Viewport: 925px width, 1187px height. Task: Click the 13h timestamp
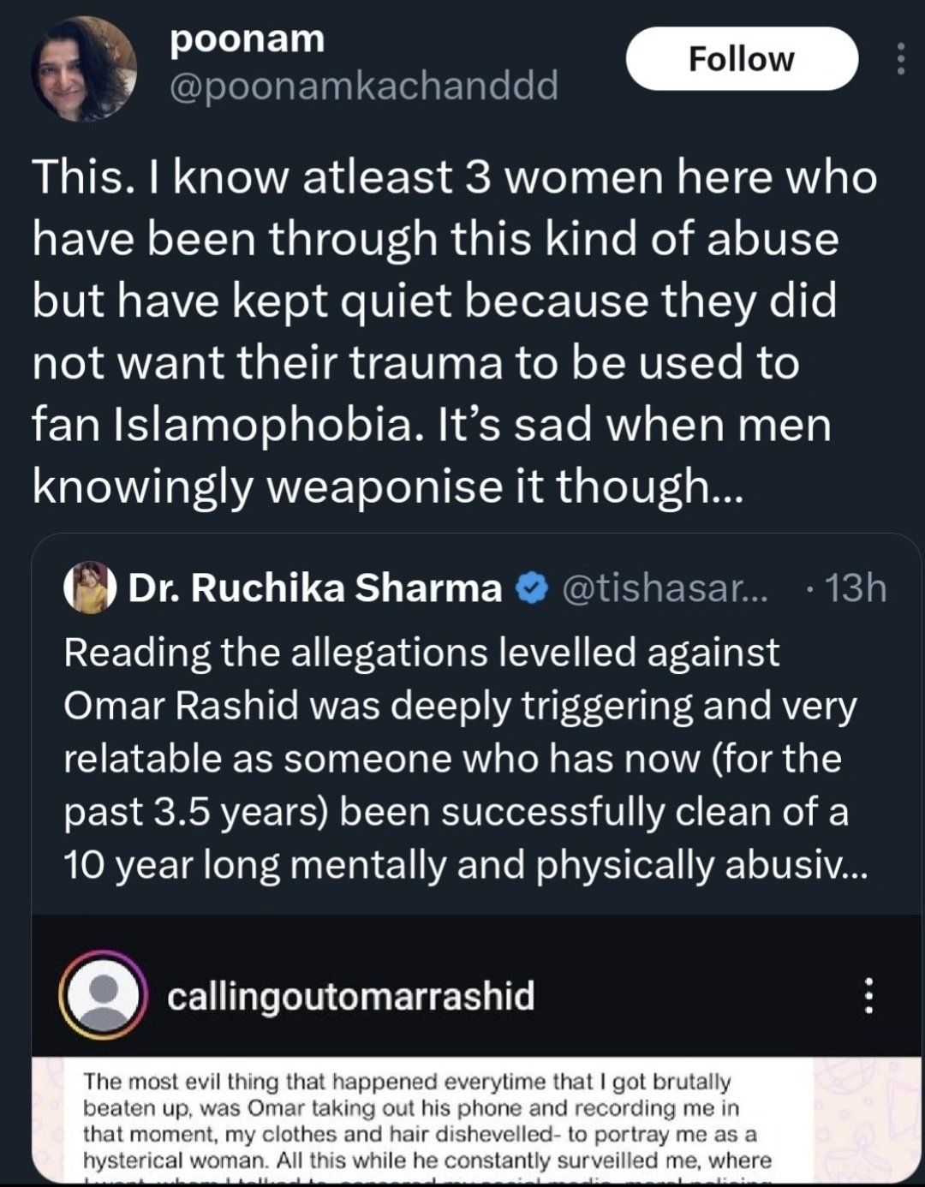(x=855, y=588)
